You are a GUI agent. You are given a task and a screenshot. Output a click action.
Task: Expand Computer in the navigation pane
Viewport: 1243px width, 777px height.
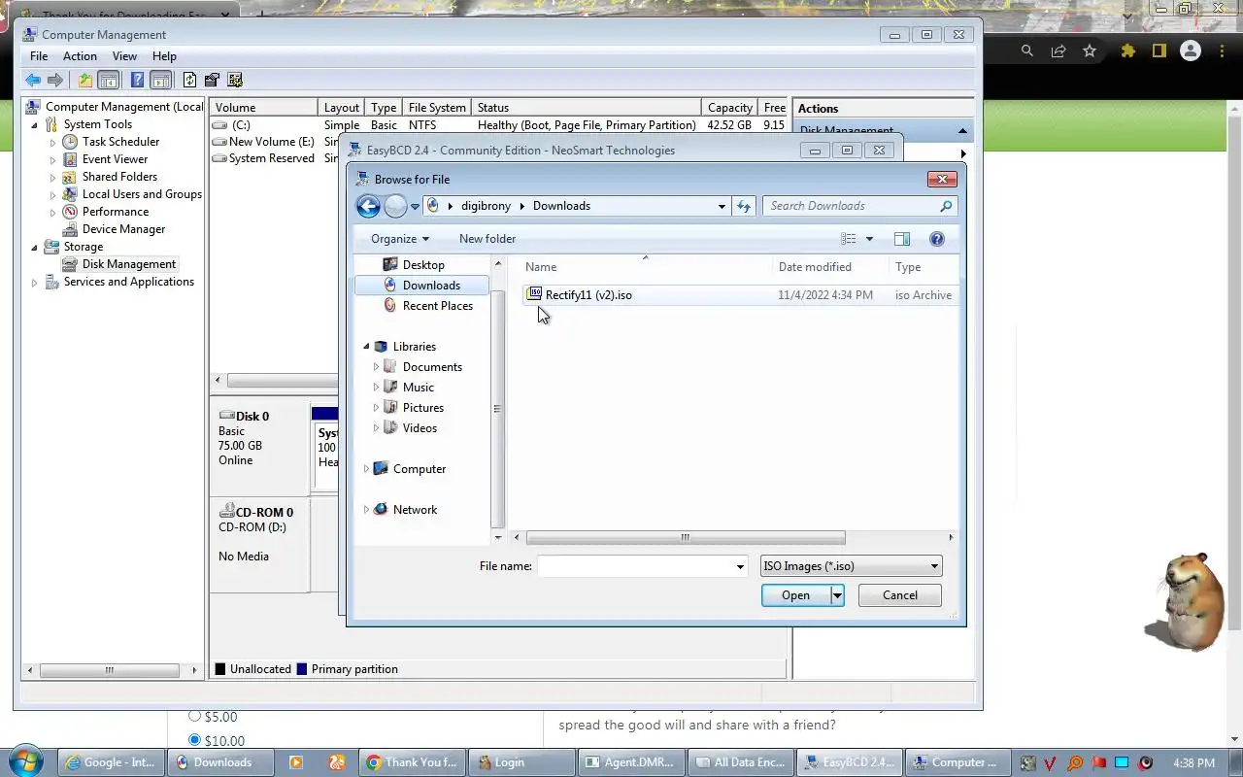(367, 469)
